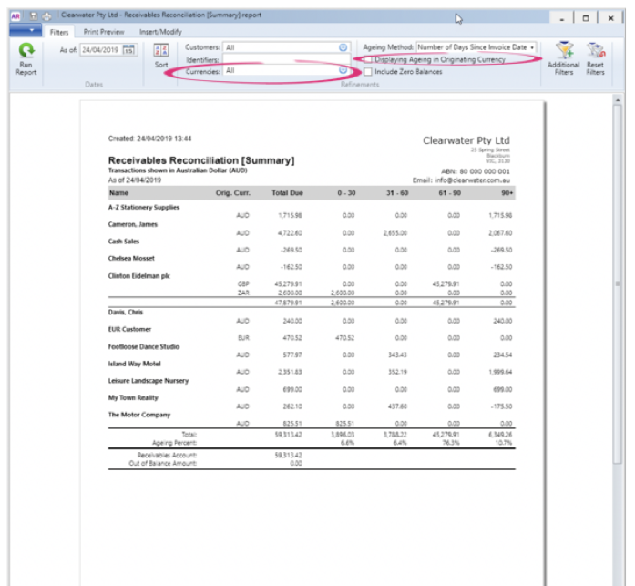Image resolution: width=635 pixels, height=586 pixels.
Task: Enable Displaying Ageing in Originating Currency
Action: (368, 59)
